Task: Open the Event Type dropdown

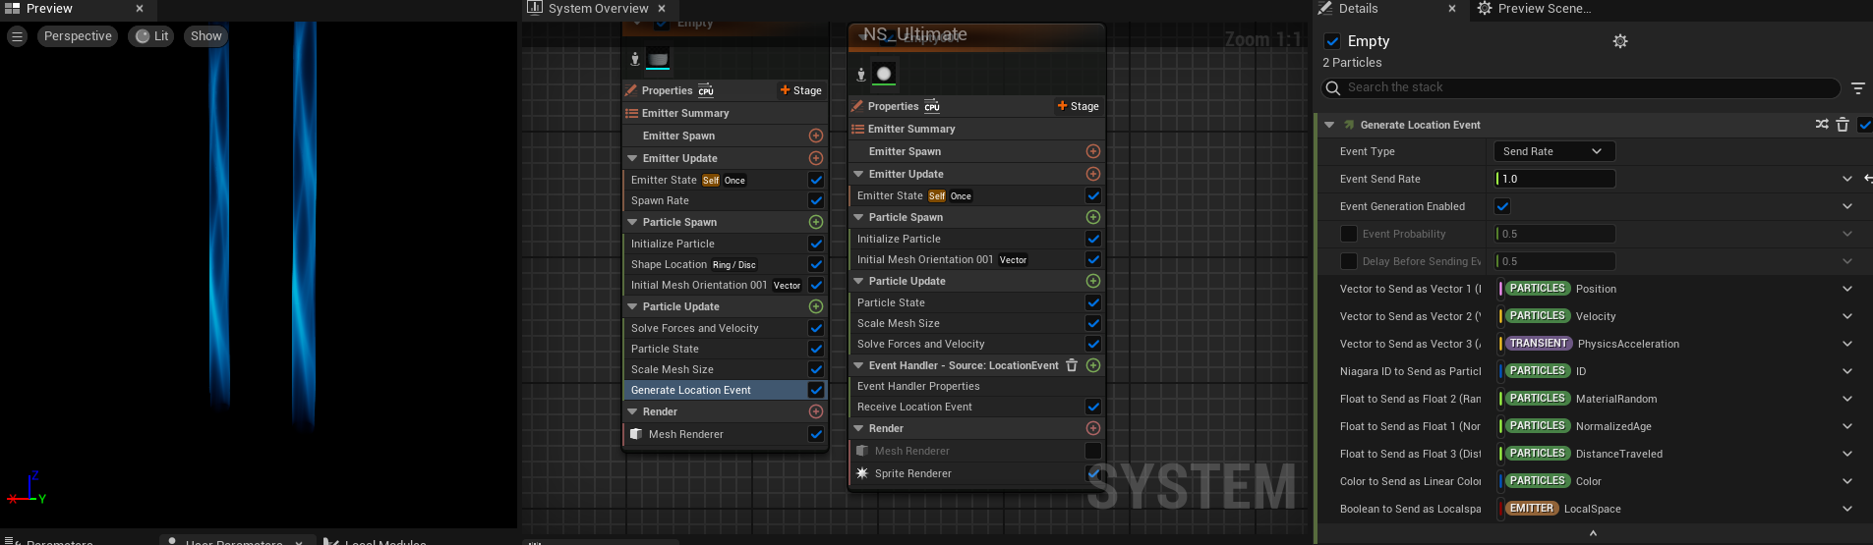Action: [x=1552, y=151]
